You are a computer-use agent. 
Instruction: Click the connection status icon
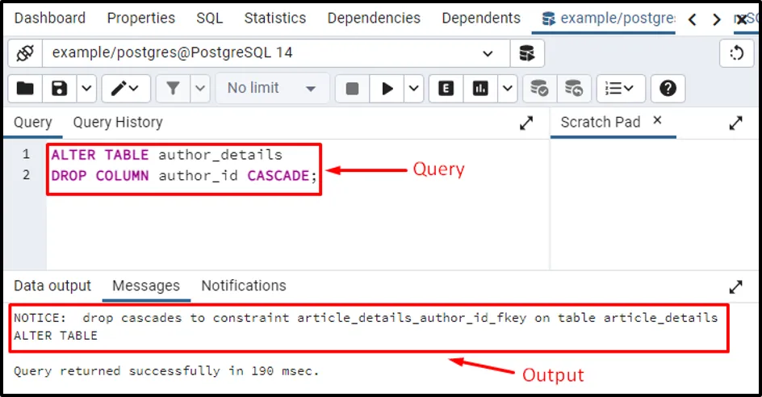click(25, 53)
